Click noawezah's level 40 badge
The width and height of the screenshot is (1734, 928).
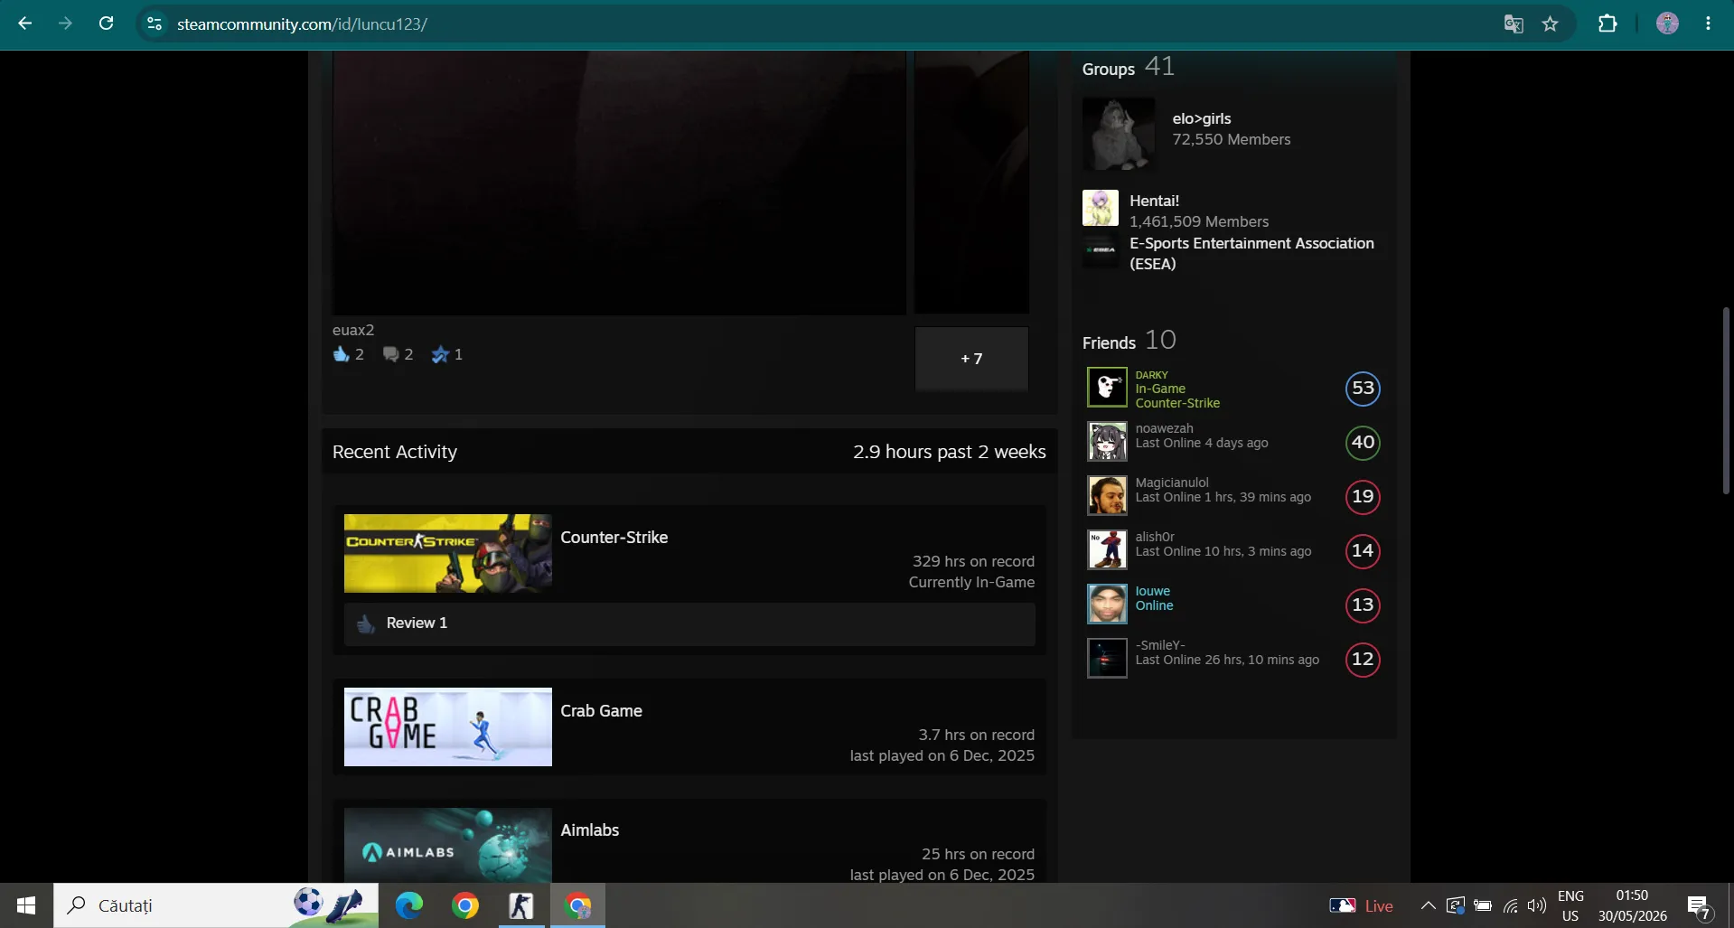coord(1363,443)
